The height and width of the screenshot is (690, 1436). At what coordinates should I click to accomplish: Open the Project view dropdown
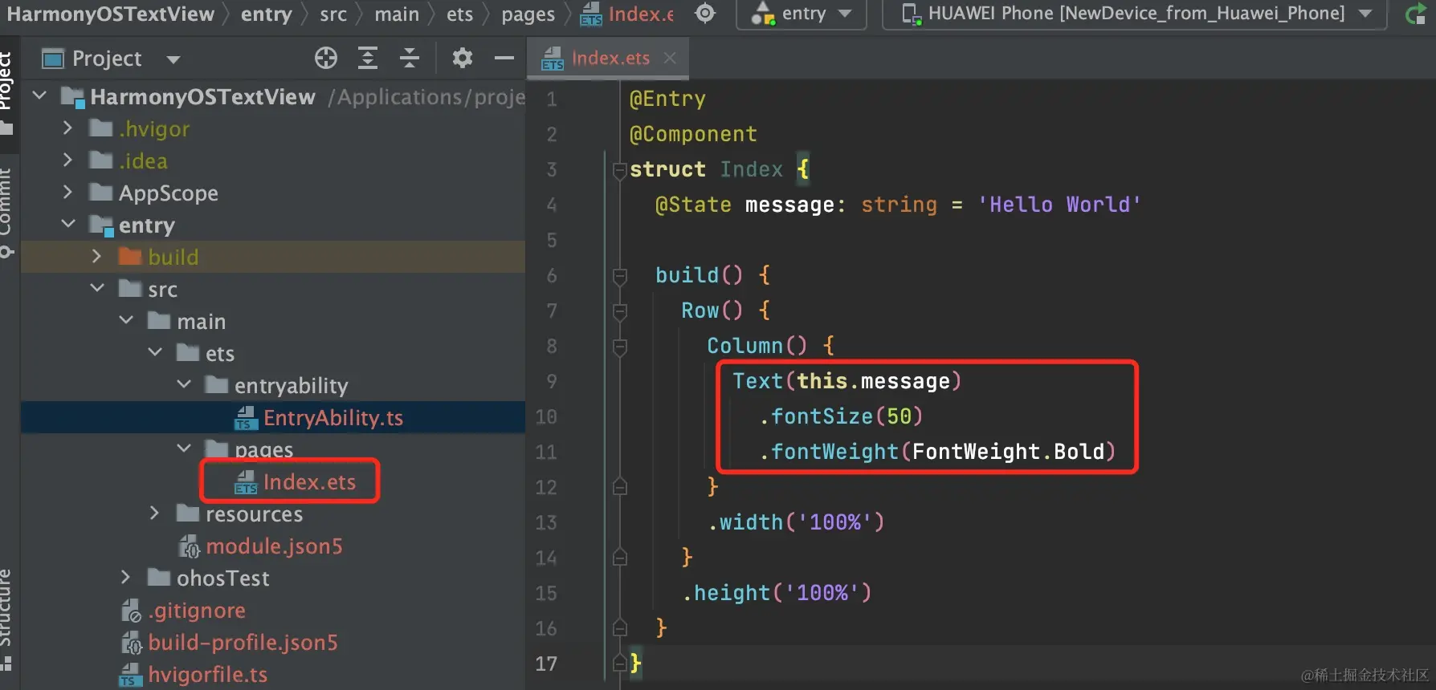tap(173, 59)
